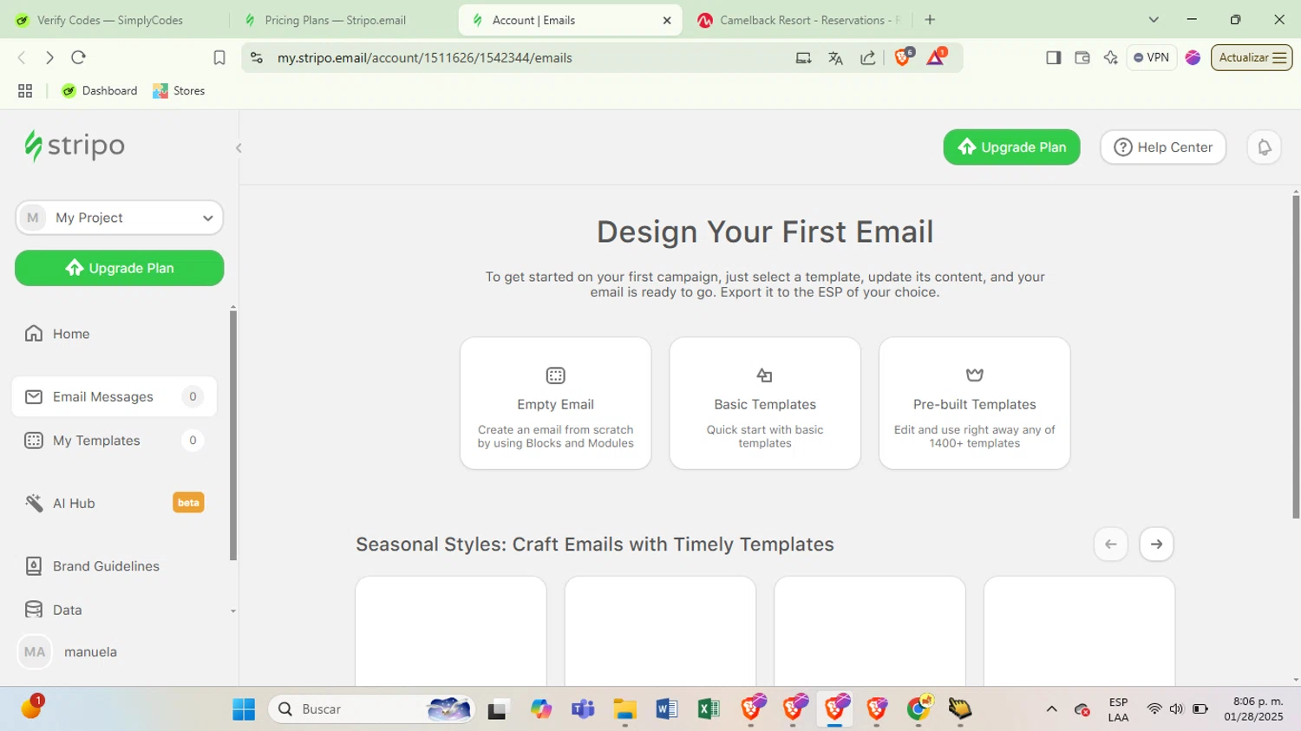Open My Templates in the sidebar

tap(114, 441)
